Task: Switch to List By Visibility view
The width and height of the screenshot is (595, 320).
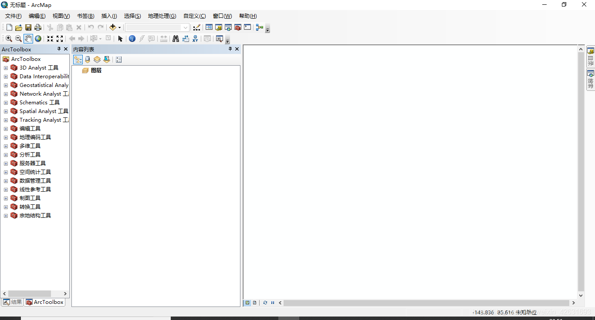Action: (x=97, y=60)
